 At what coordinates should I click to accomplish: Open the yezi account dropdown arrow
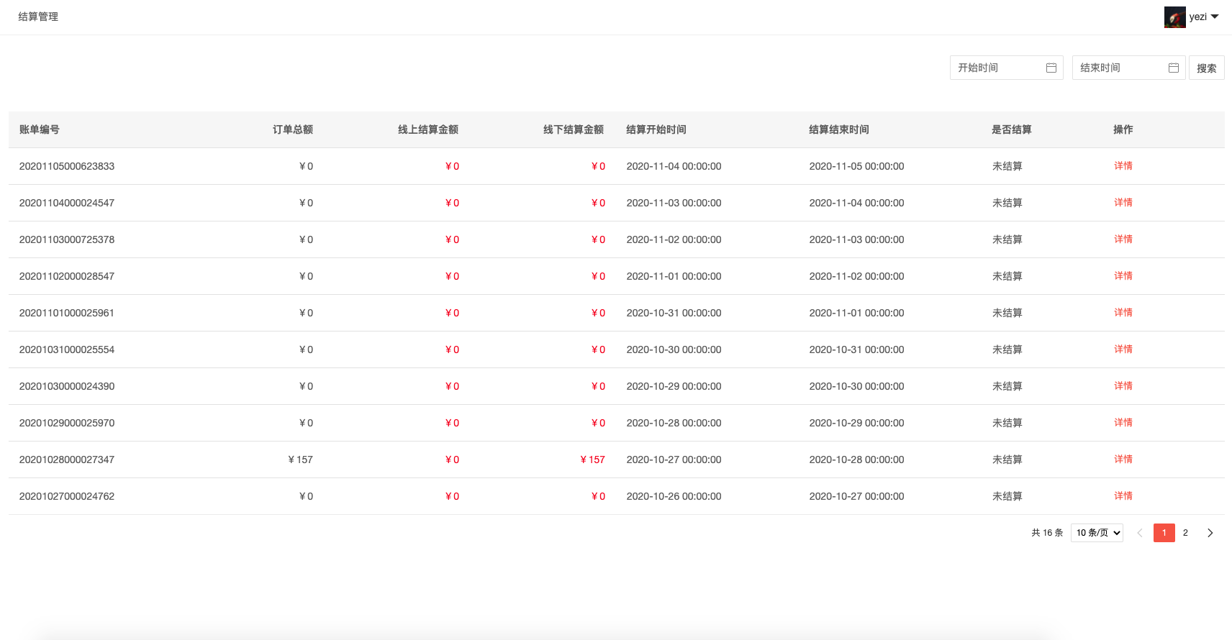coord(1215,17)
